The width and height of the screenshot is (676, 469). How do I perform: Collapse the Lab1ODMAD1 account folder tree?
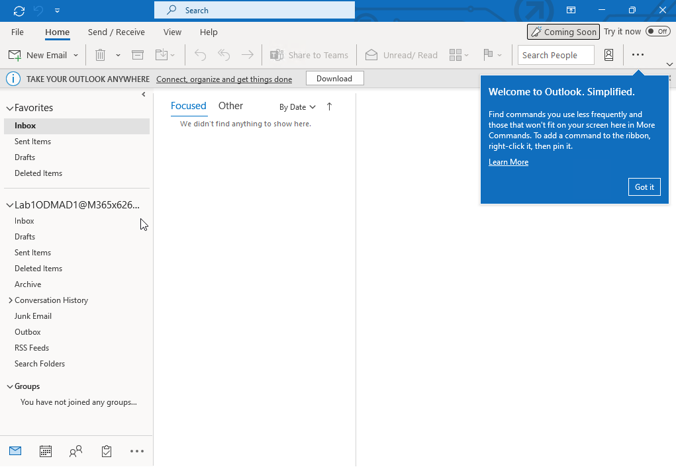[10, 206]
